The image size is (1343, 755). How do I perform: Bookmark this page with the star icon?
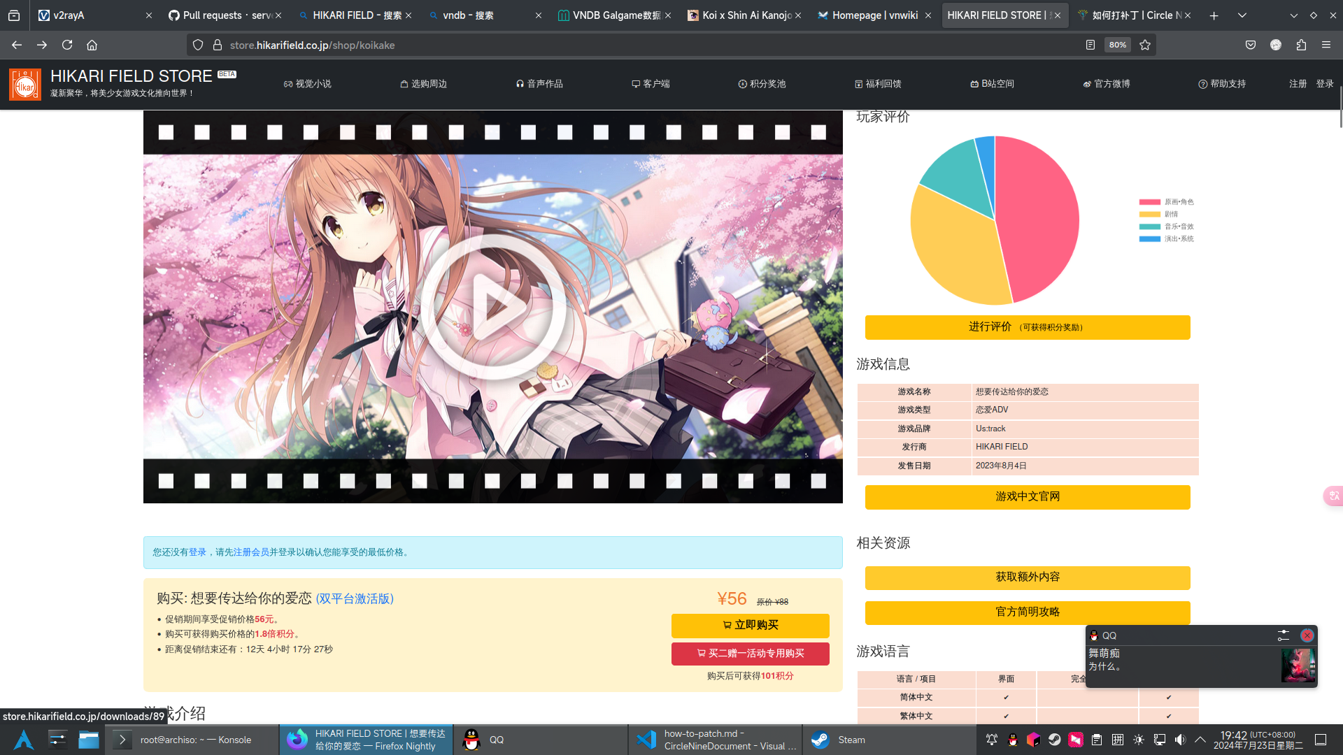pos(1145,45)
